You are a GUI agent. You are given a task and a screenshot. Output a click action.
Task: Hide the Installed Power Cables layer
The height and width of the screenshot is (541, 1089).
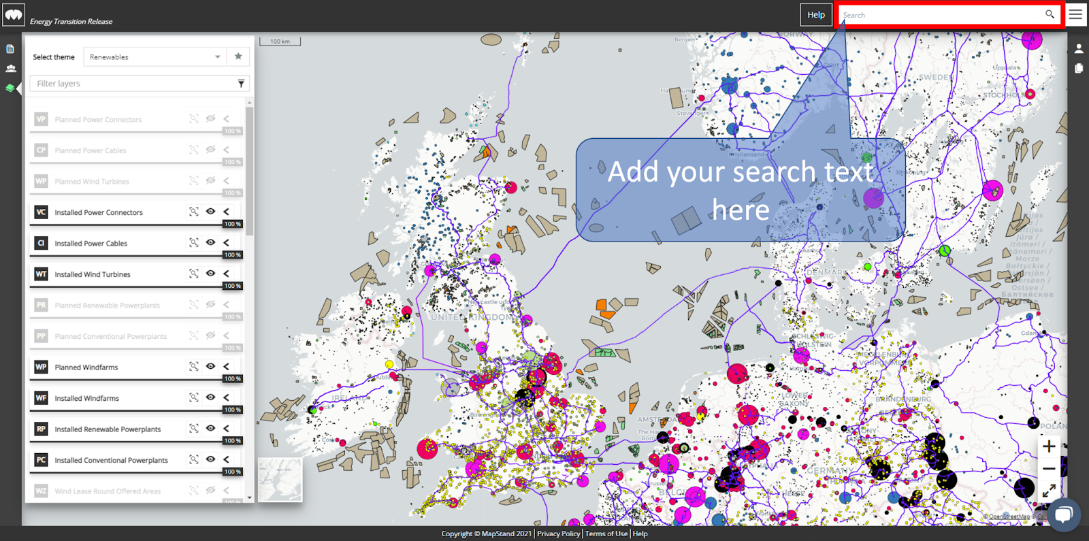click(210, 243)
